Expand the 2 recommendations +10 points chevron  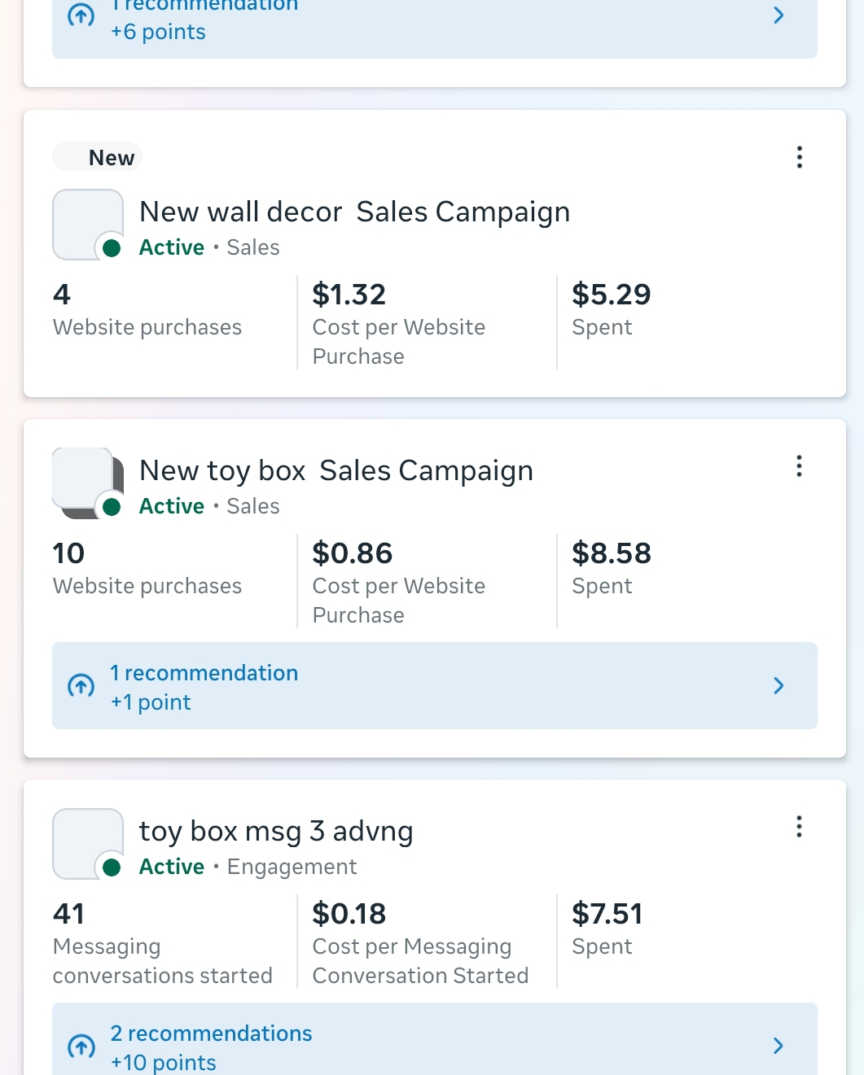pos(778,1046)
